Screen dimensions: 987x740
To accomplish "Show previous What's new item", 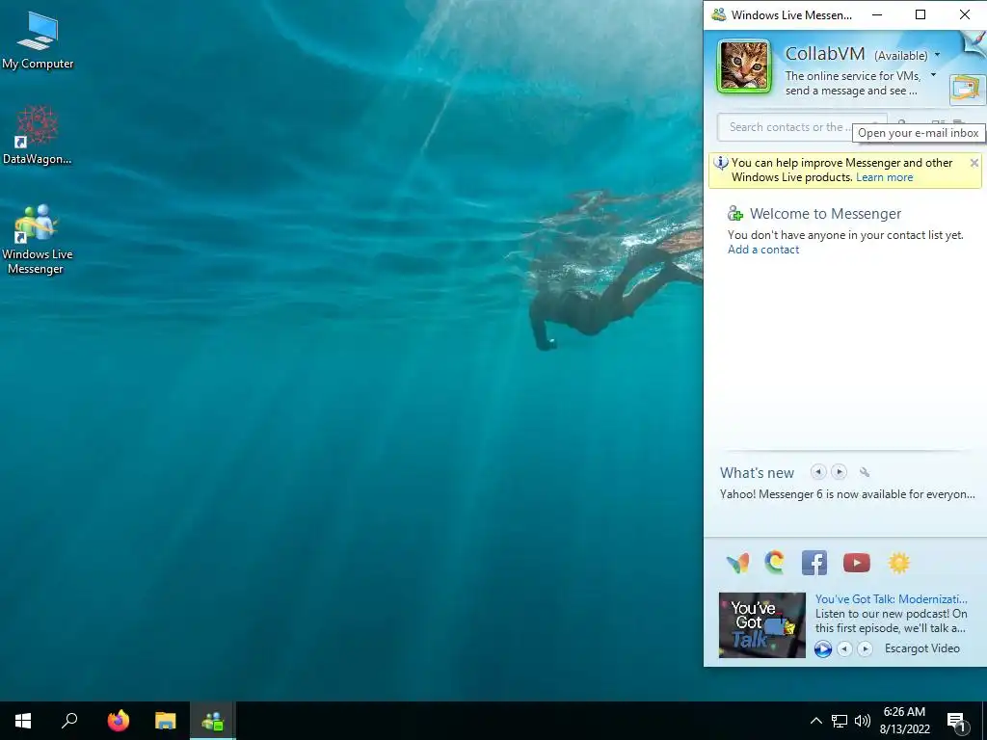I will click(817, 472).
